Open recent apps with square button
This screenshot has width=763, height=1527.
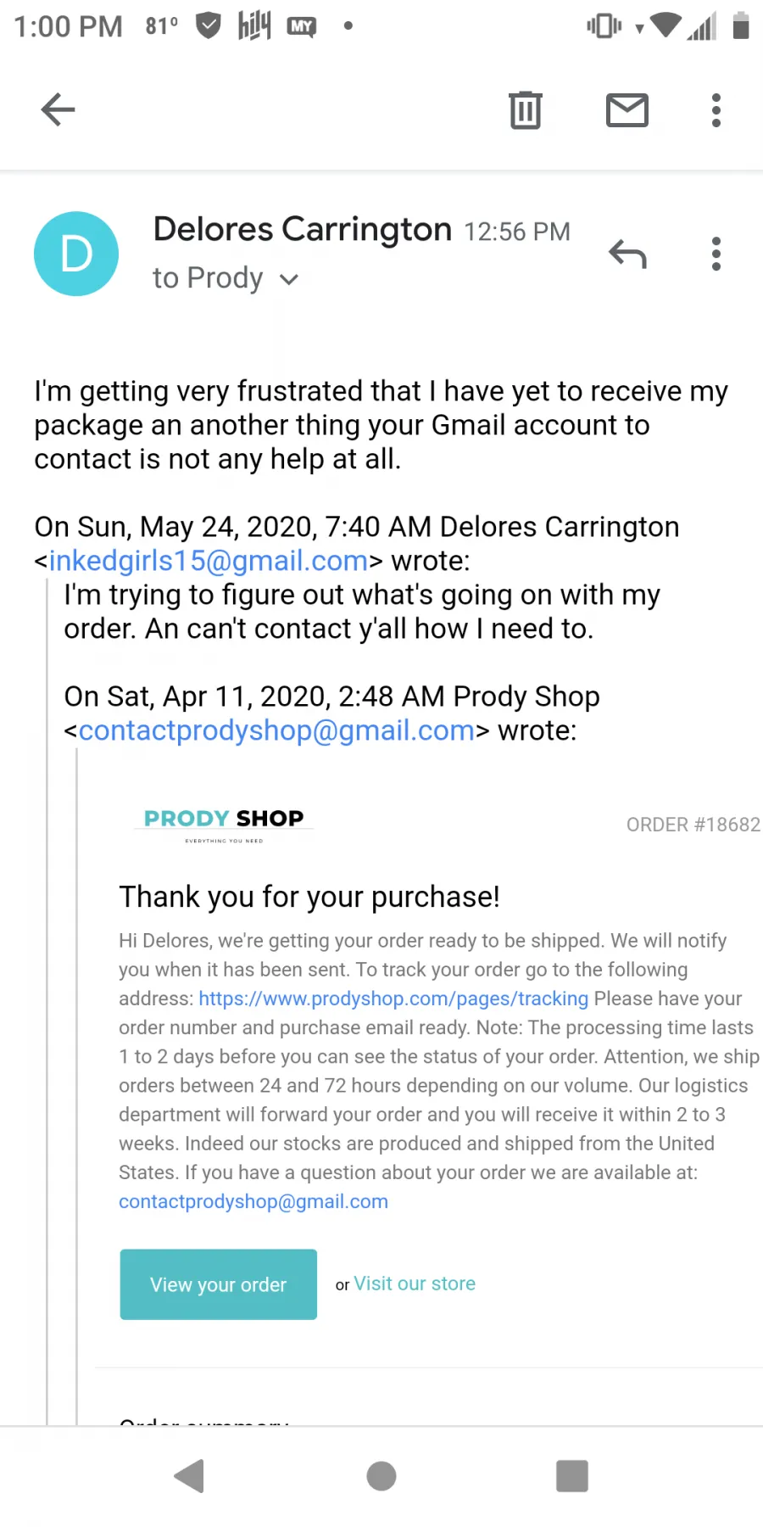click(x=572, y=1476)
